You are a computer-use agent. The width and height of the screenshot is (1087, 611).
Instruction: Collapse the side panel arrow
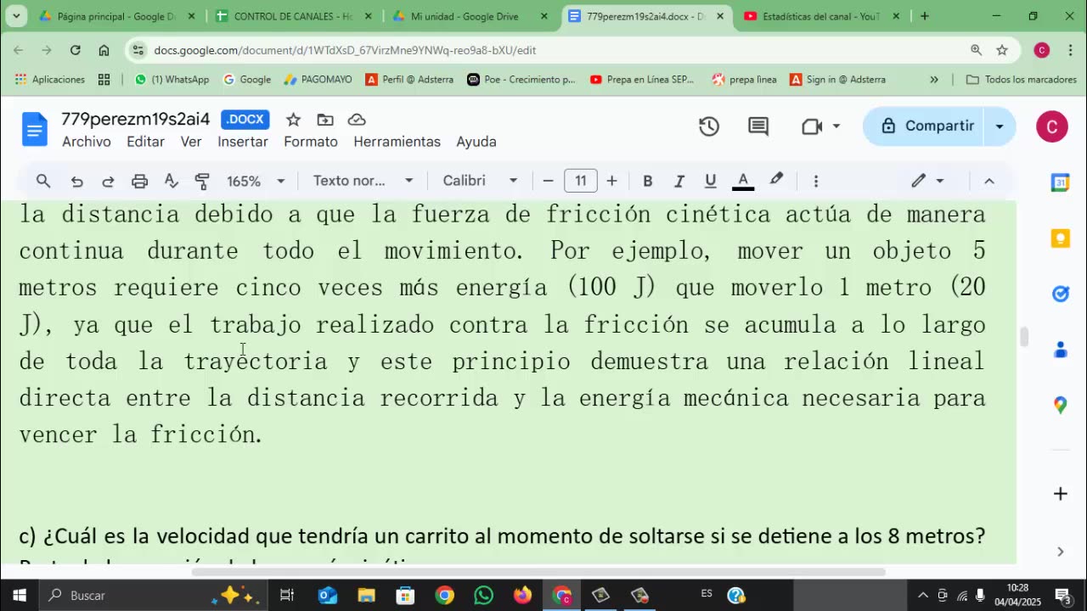(1060, 552)
